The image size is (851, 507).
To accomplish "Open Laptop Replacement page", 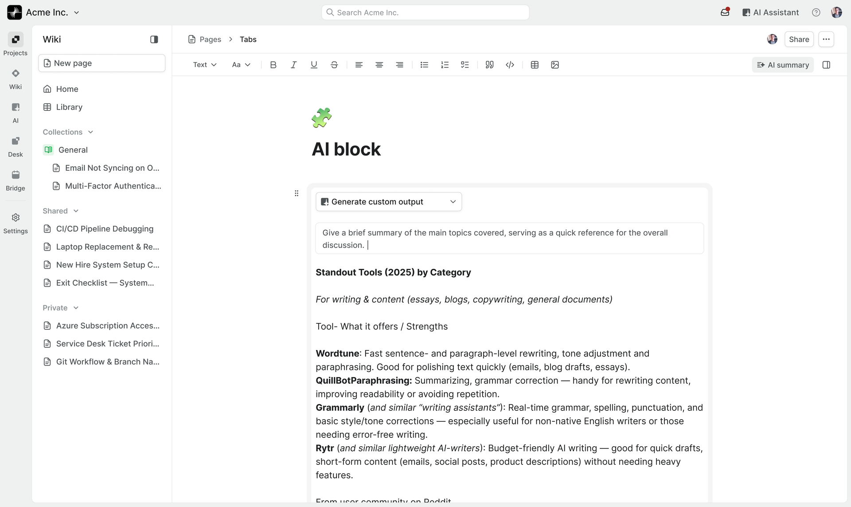I will [x=102, y=247].
